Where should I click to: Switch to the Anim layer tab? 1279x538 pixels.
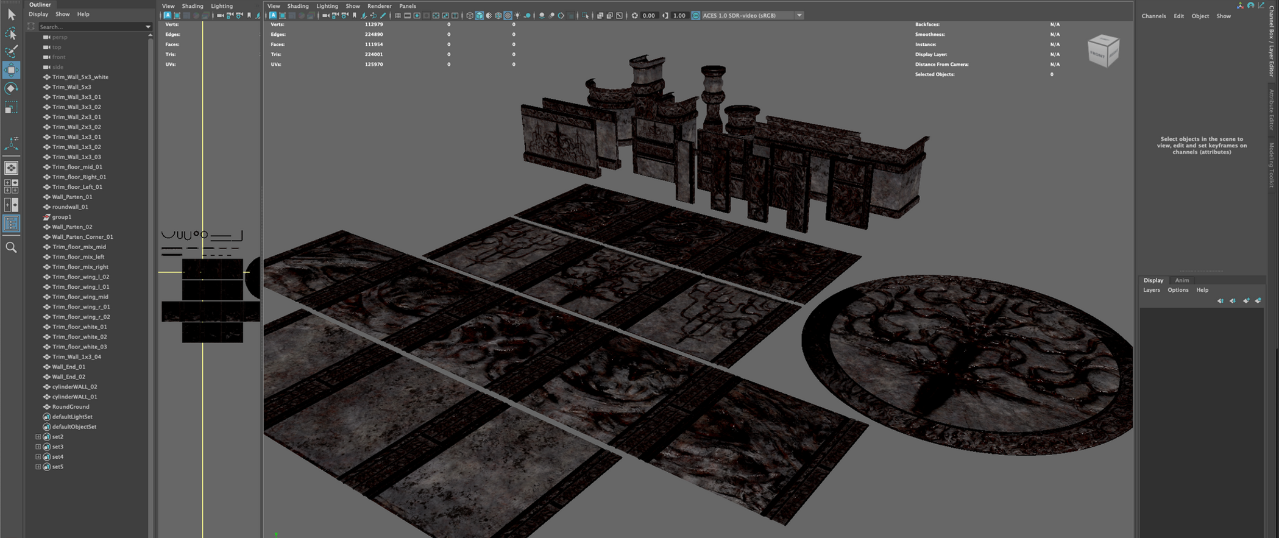pos(1182,280)
